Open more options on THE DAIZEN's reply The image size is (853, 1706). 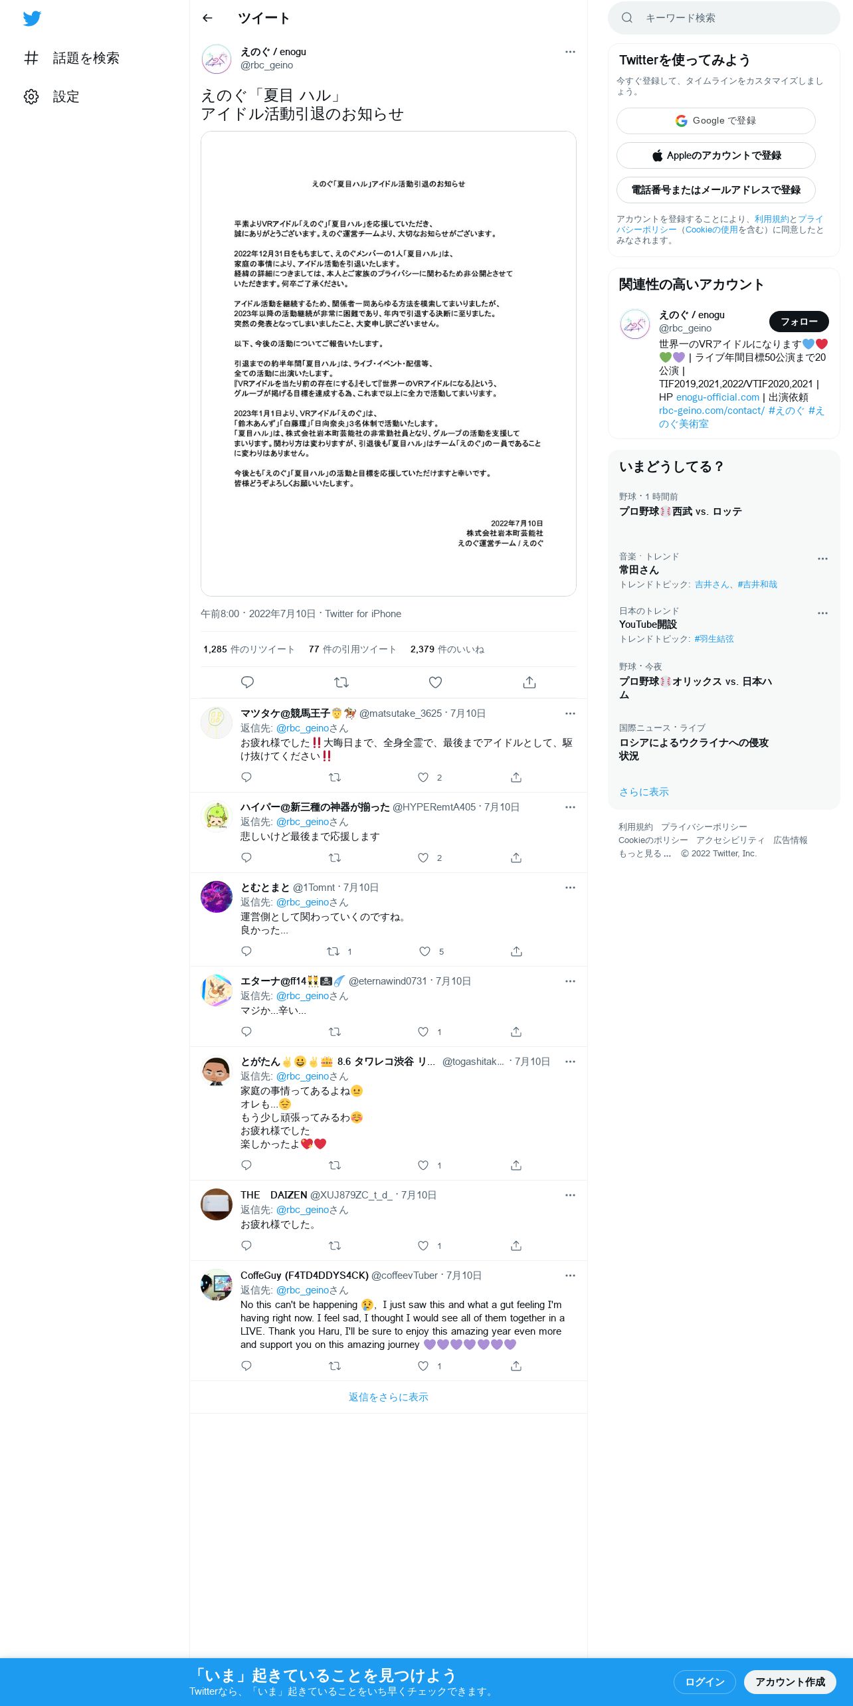tap(570, 1195)
